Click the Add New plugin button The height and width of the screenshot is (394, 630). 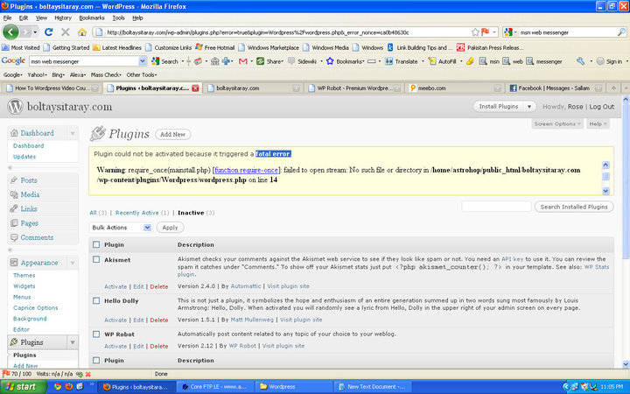[x=171, y=134]
